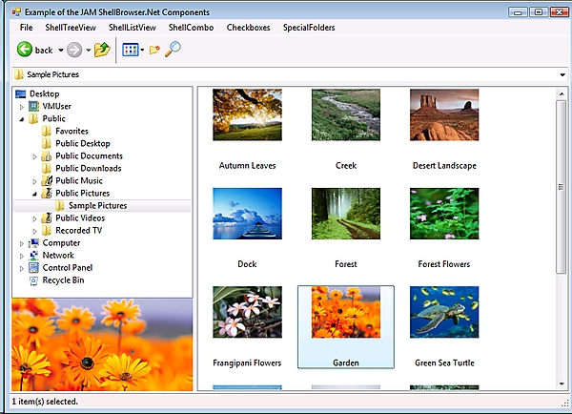572x414 pixels.
Task: Open the Checkboxes menu
Action: coord(248,28)
